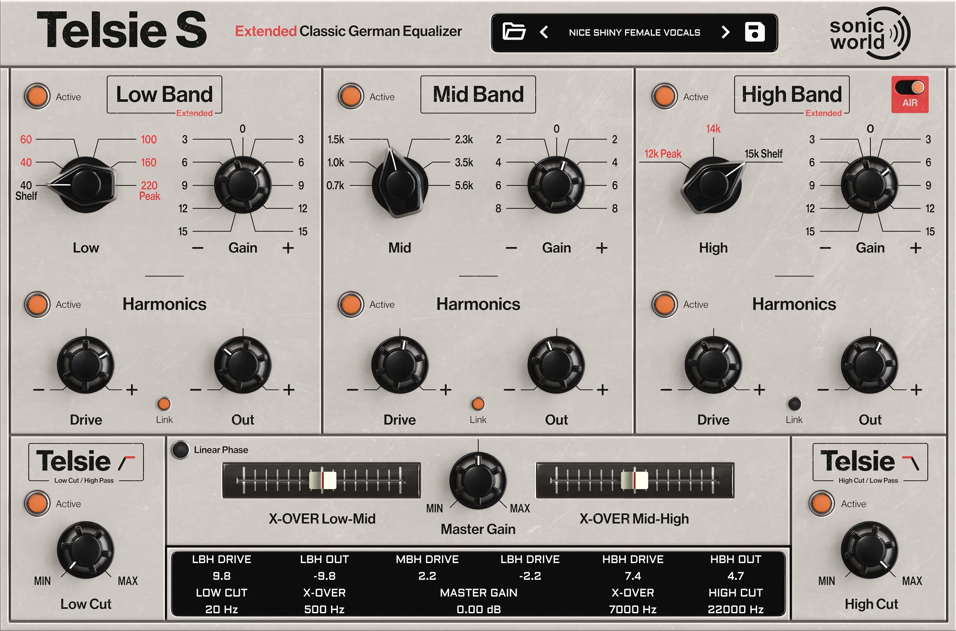
Task: Go to the previous preset with the left arrow
Action: coord(544,32)
